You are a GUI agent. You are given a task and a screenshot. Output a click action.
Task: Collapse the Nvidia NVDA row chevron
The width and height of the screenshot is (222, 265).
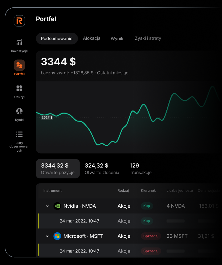tap(47, 206)
